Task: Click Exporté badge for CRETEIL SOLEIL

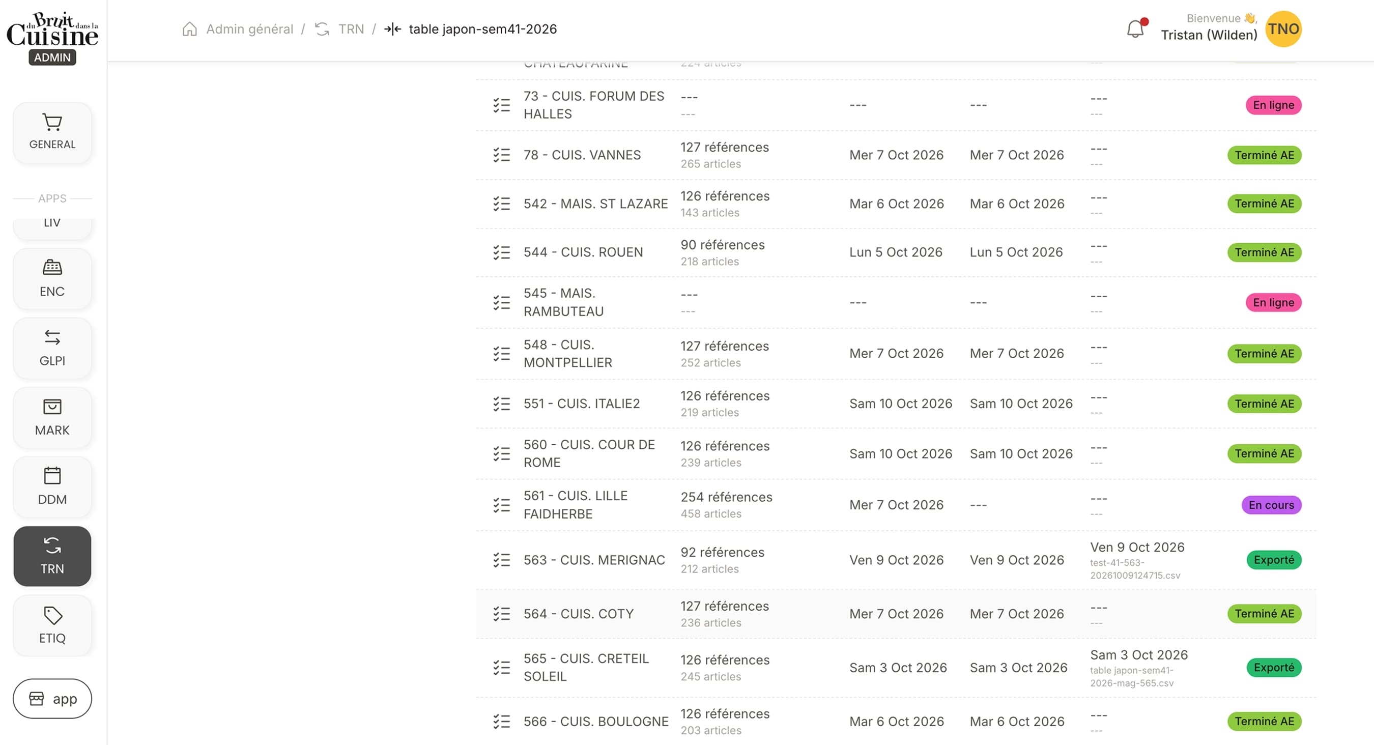Action: point(1274,668)
